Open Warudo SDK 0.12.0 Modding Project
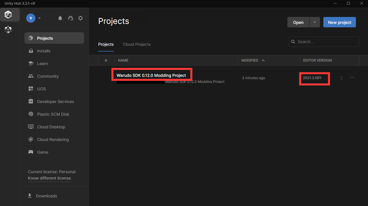Screen dimensions: 368x206 [x=151, y=75]
